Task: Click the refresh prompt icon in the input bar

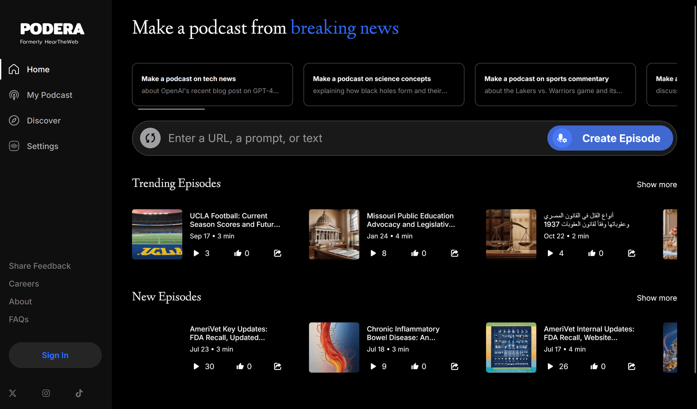Action: (150, 138)
